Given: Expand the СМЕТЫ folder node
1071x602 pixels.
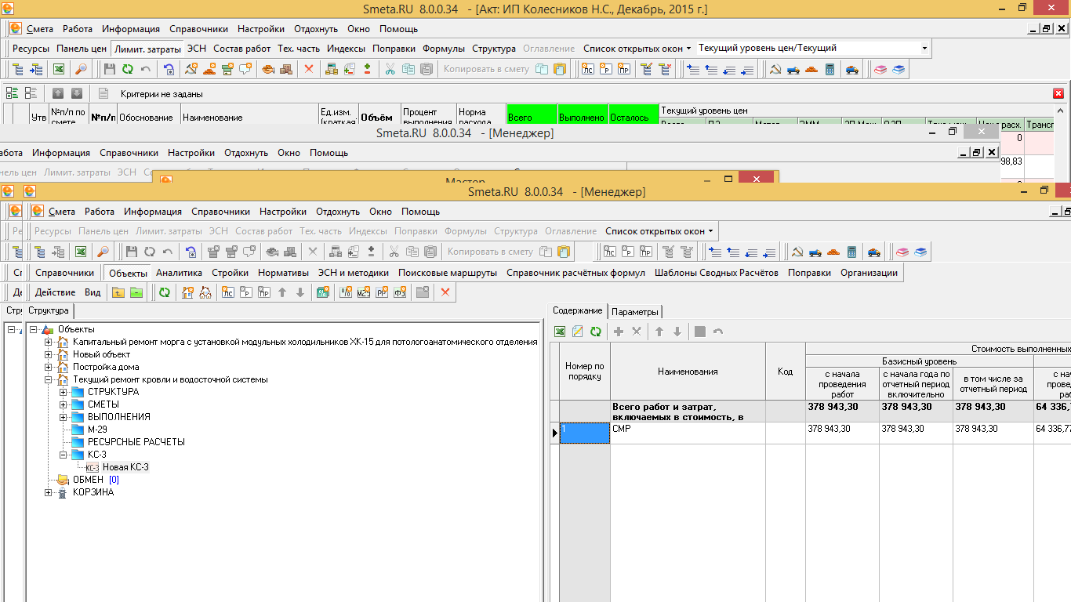Looking at the screenshot, I should point(63,404).
